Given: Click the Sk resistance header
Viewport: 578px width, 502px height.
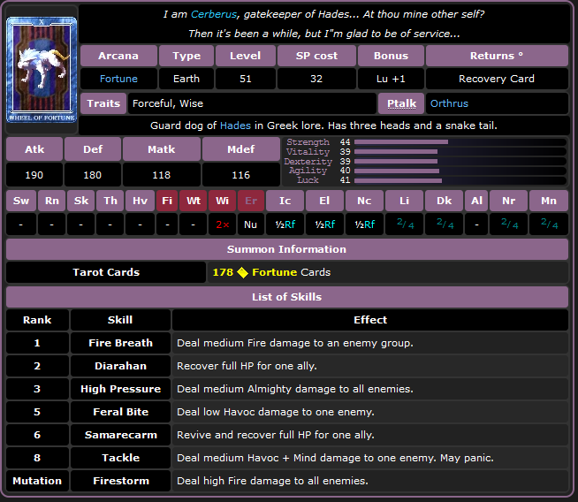Looking at the screenshot, I should point(81,201).
